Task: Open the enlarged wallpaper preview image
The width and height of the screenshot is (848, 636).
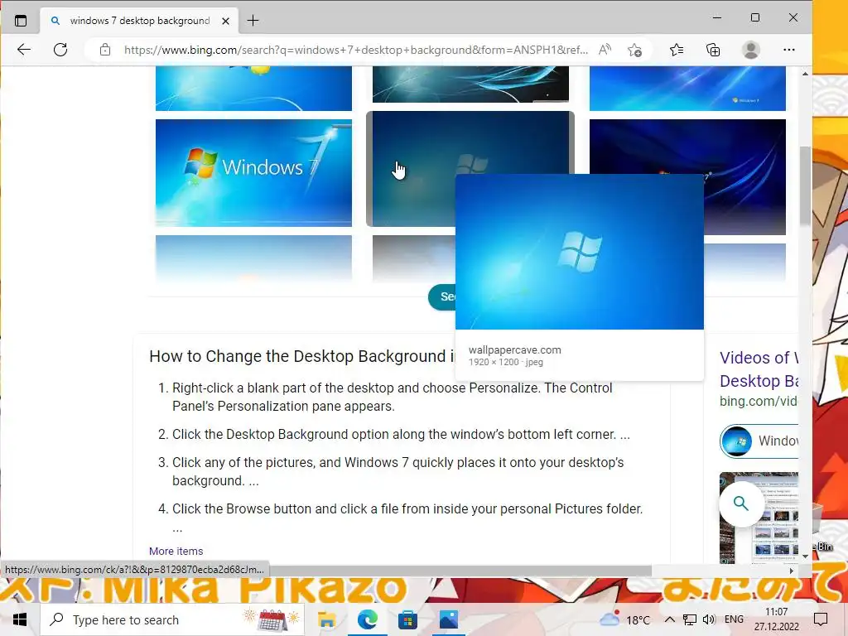Action: tap(579, 252)
